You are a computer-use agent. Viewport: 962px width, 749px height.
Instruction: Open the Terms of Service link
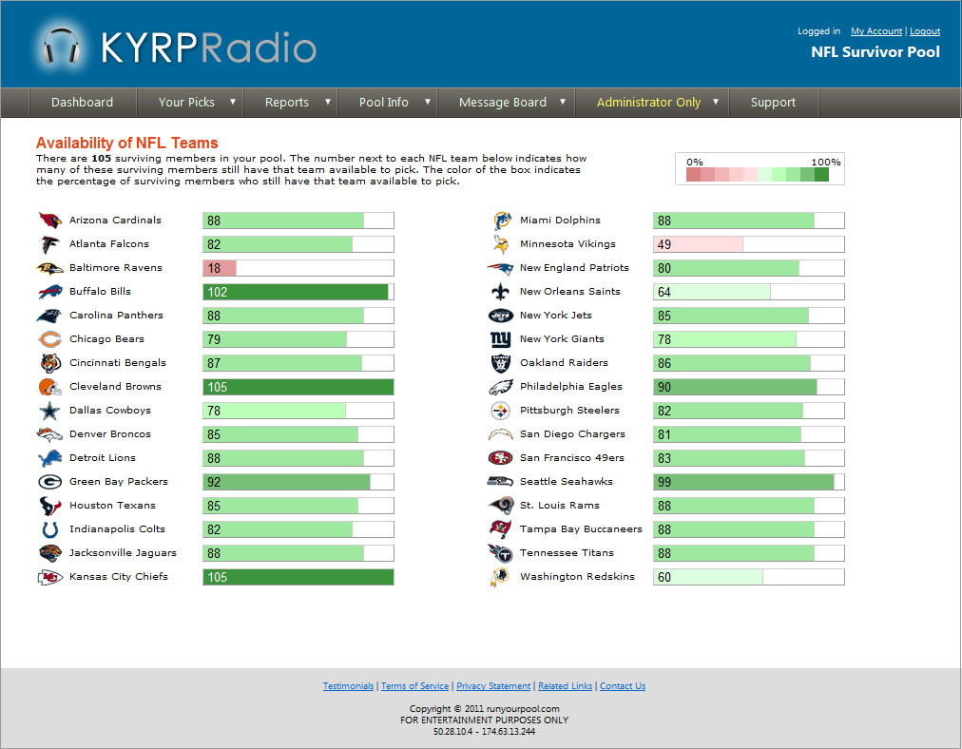(414, 686)
